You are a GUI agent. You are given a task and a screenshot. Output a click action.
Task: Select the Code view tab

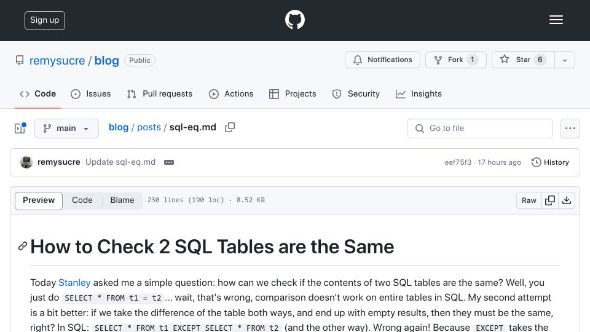[x=82, y=200]
